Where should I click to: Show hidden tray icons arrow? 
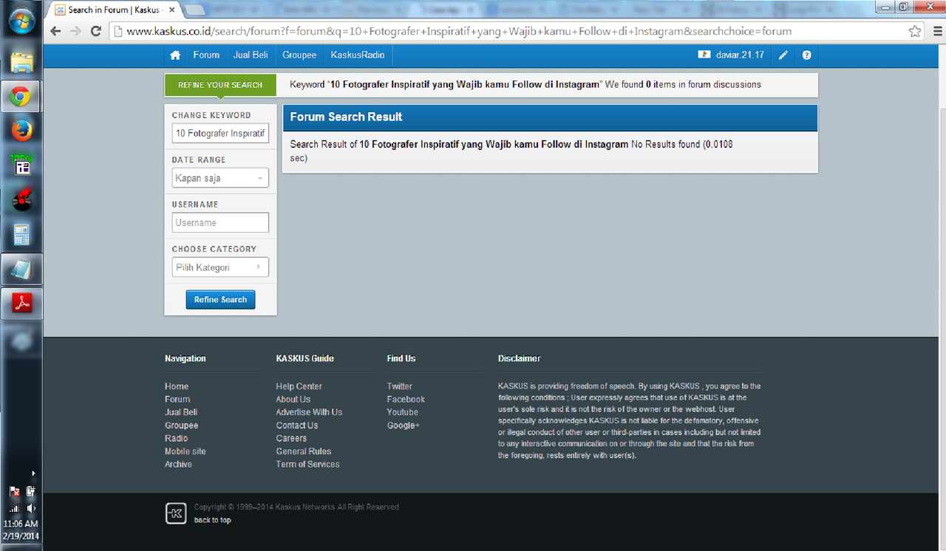[x=33, y=473]
